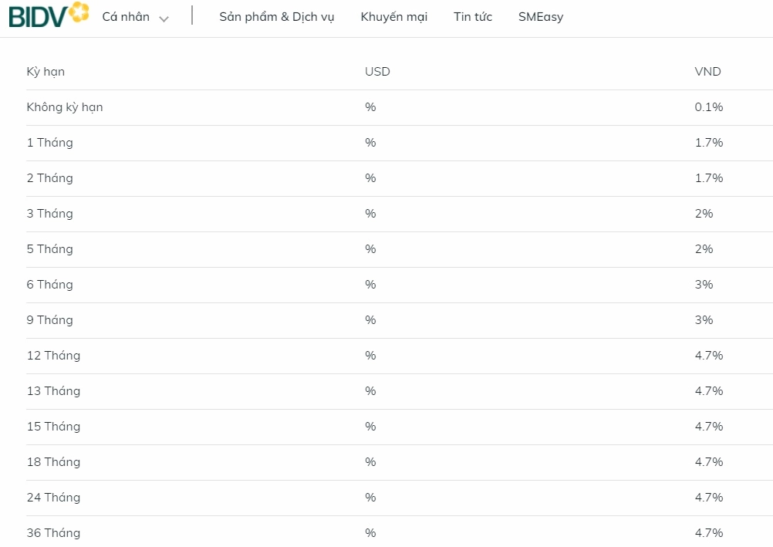This screenshot has width=773, height=547.
Task: Click the VND column header
Action: click(x=707, y=72)
